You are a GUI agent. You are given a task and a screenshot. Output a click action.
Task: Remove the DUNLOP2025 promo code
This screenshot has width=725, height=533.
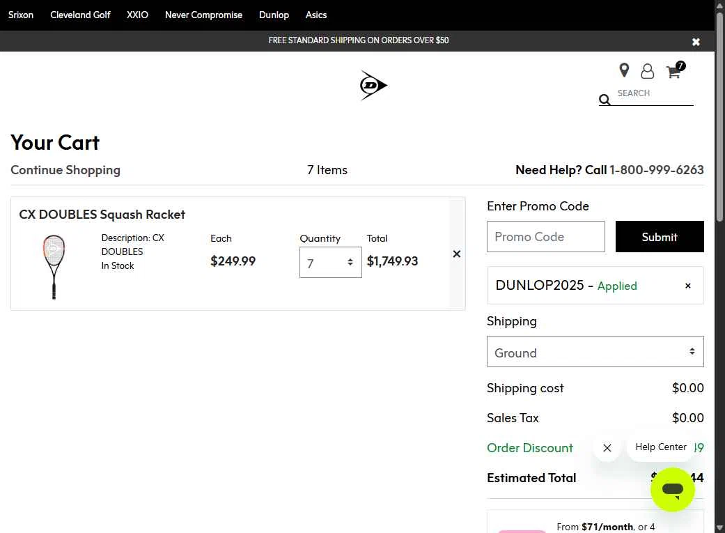tap(687, 286)
